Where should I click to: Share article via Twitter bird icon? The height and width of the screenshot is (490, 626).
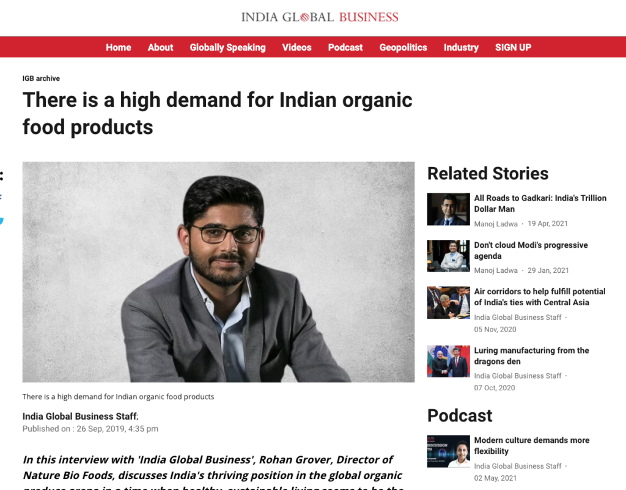[2, 220]
